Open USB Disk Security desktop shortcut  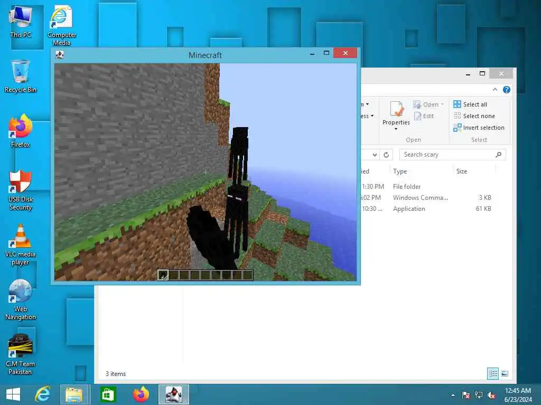coord(21,190)
